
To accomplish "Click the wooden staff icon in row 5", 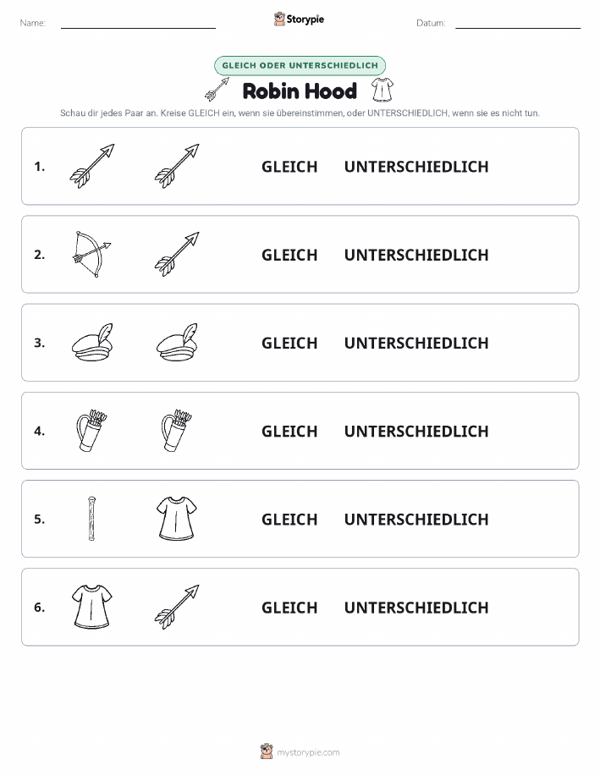I will tap(91, 519).
